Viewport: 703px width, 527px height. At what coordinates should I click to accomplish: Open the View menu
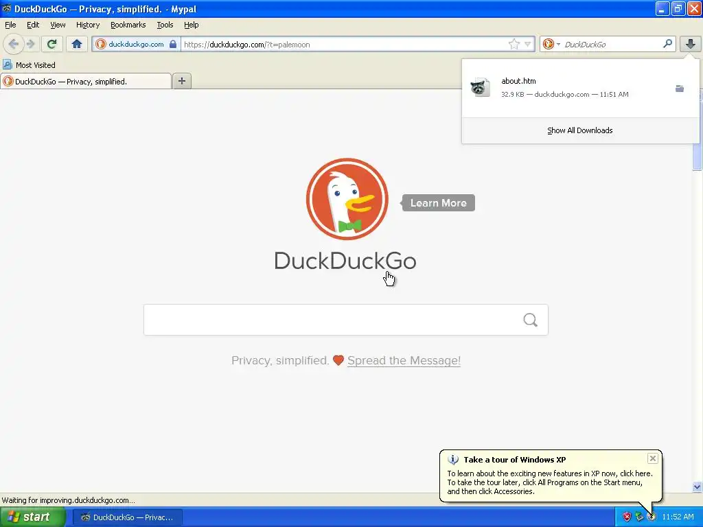pyautogui.click(x=58, y=25)
